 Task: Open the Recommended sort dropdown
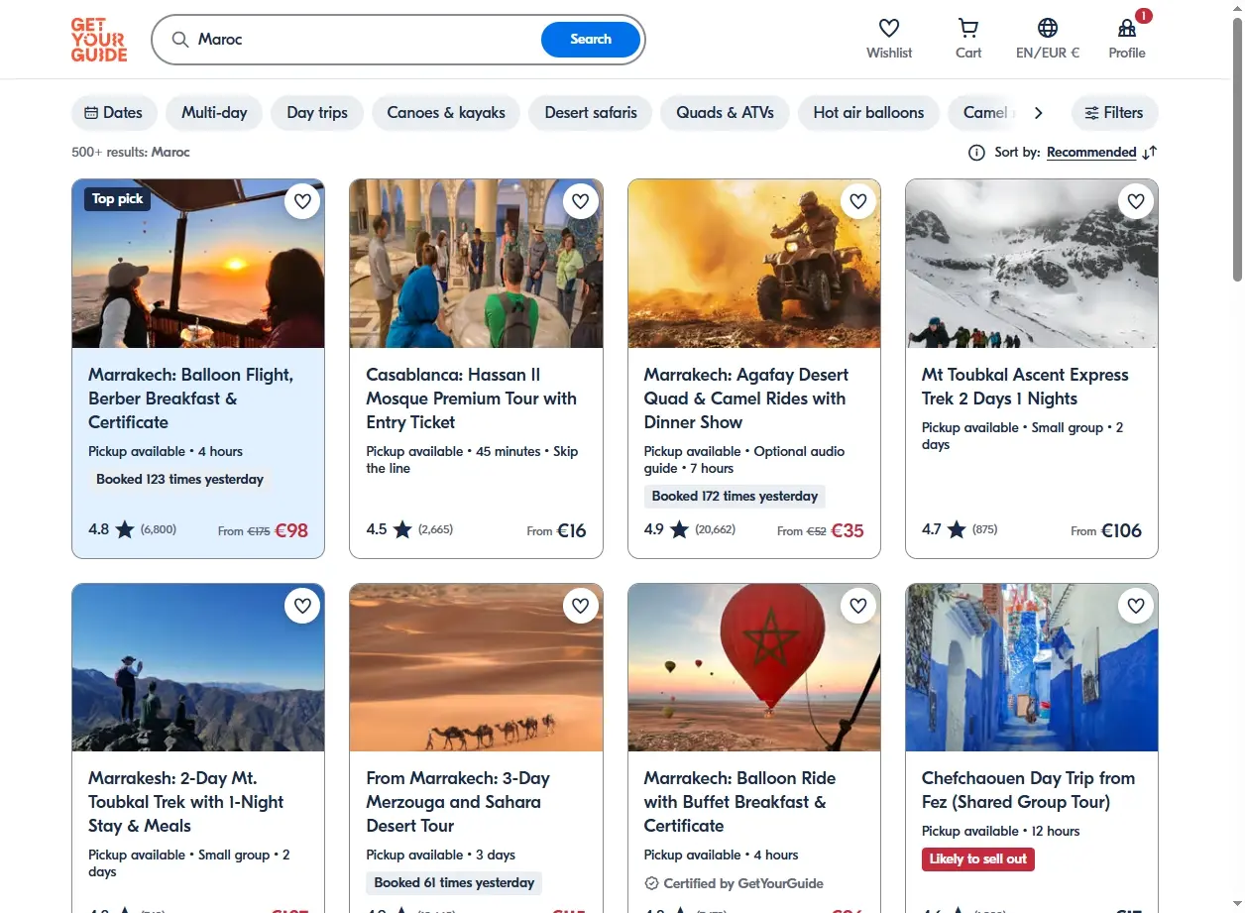pos(1091,153)
